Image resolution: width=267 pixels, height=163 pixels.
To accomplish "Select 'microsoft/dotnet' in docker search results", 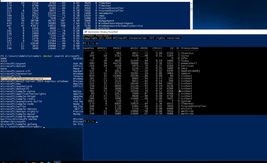I will tap(13, 66).
